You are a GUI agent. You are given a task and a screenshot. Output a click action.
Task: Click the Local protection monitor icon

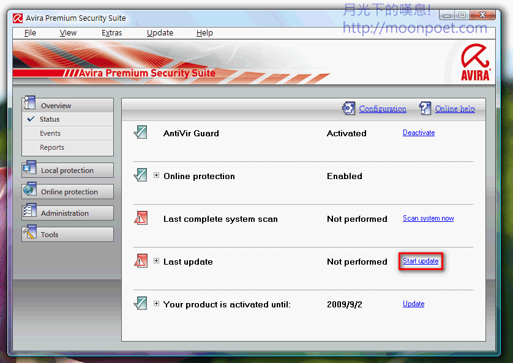[29, 169]
